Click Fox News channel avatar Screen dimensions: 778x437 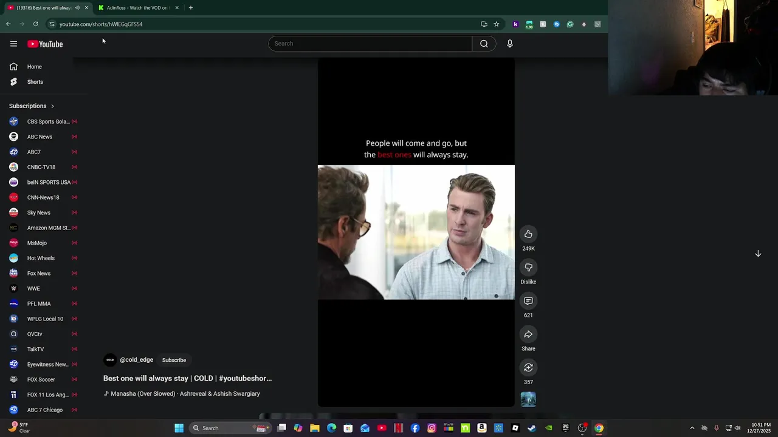pos(13,273)
